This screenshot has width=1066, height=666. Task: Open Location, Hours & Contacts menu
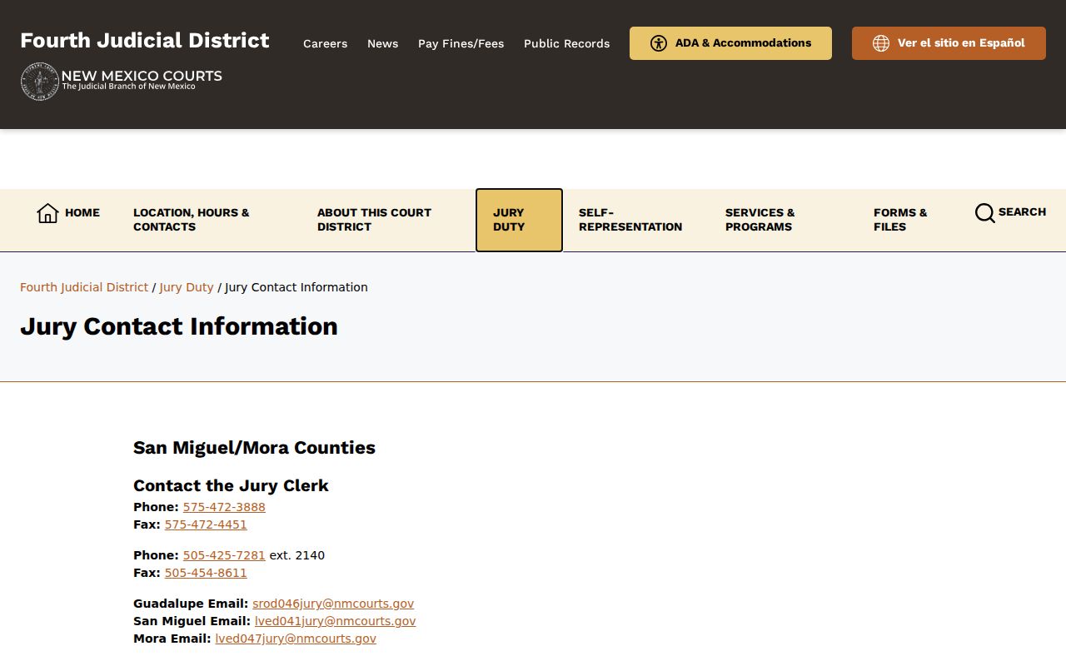[x=192, y=220]
